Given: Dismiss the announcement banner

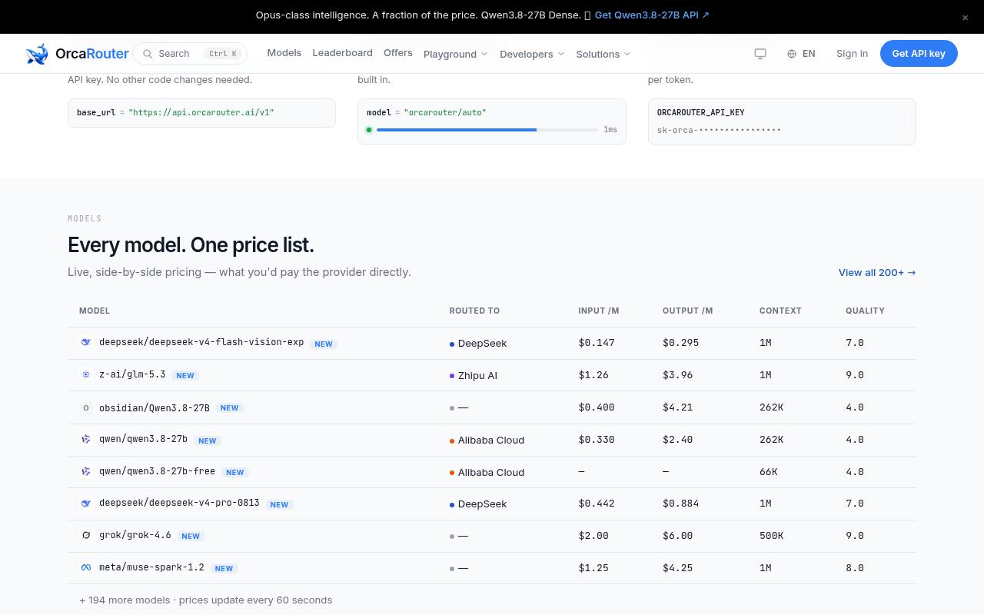Looking at the screenshot, I should [x=965, y=18].
